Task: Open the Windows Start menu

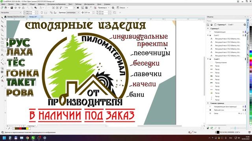Action: coord(4,138)
